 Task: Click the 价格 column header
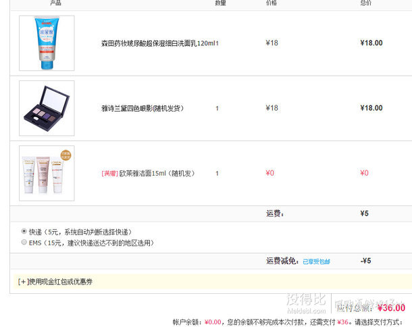272,3
